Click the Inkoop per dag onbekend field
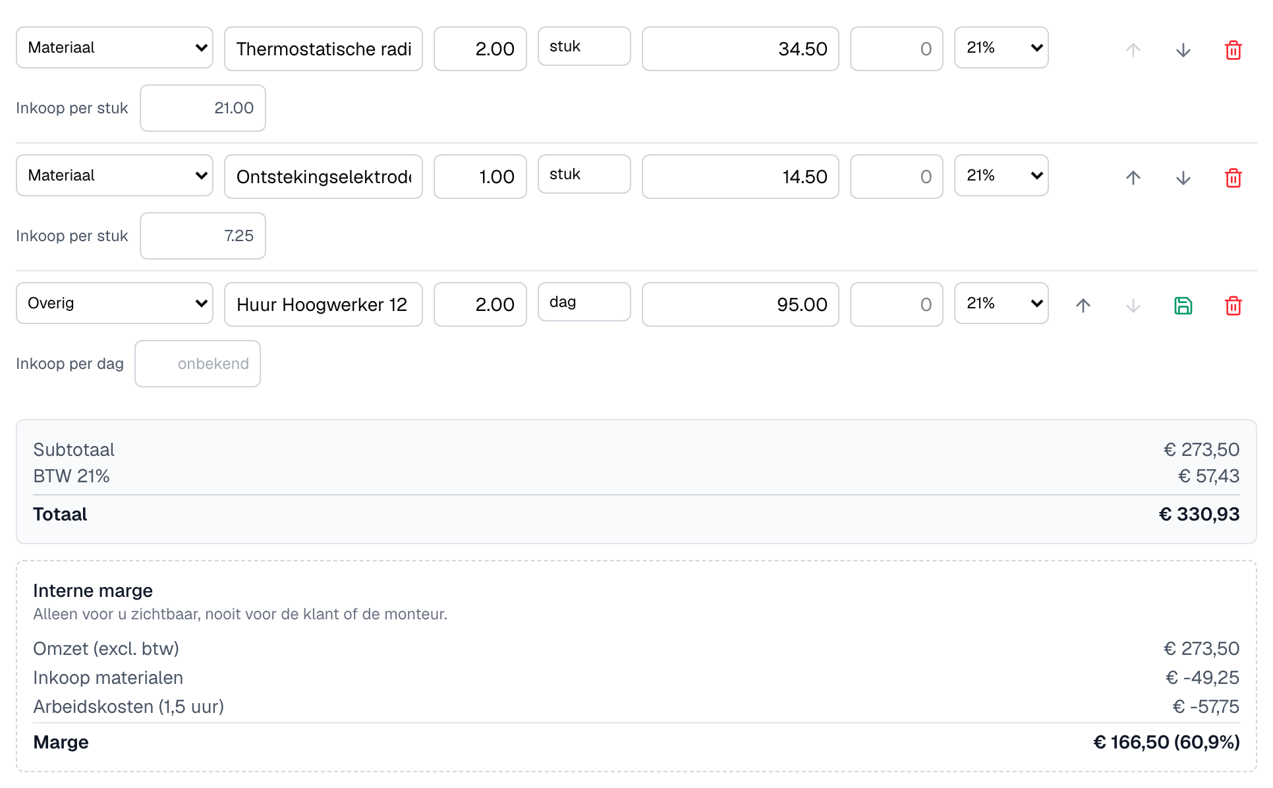Screen dimensions: 1273x788 [x=198, y=364]
